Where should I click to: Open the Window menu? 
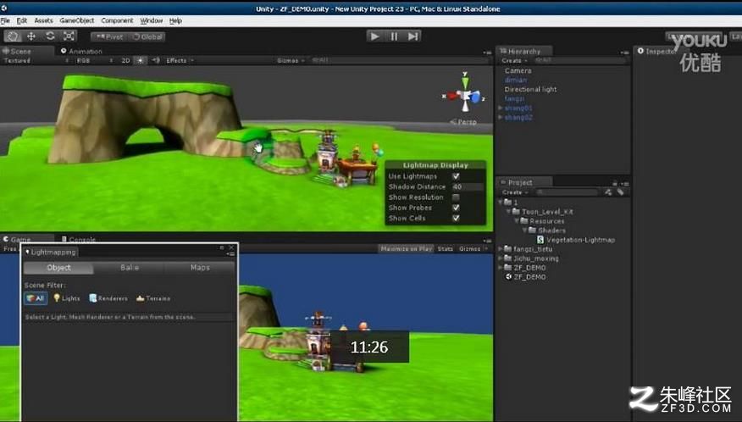[x=152, y=21]
